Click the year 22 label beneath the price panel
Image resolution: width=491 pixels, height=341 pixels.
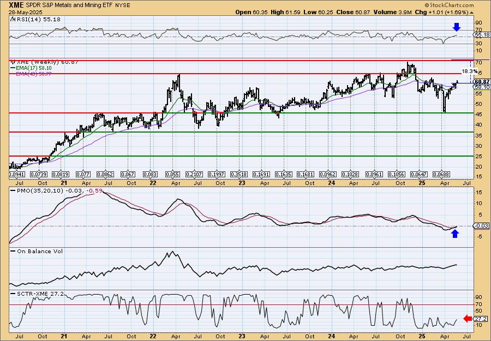click(x=153, y=183)
